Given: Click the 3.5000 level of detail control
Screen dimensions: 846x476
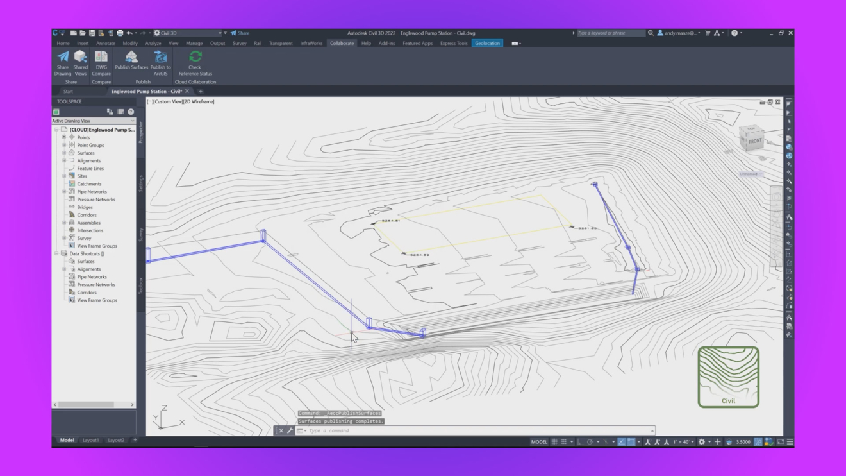Looking at the screenshot, I should pos(742,442).
